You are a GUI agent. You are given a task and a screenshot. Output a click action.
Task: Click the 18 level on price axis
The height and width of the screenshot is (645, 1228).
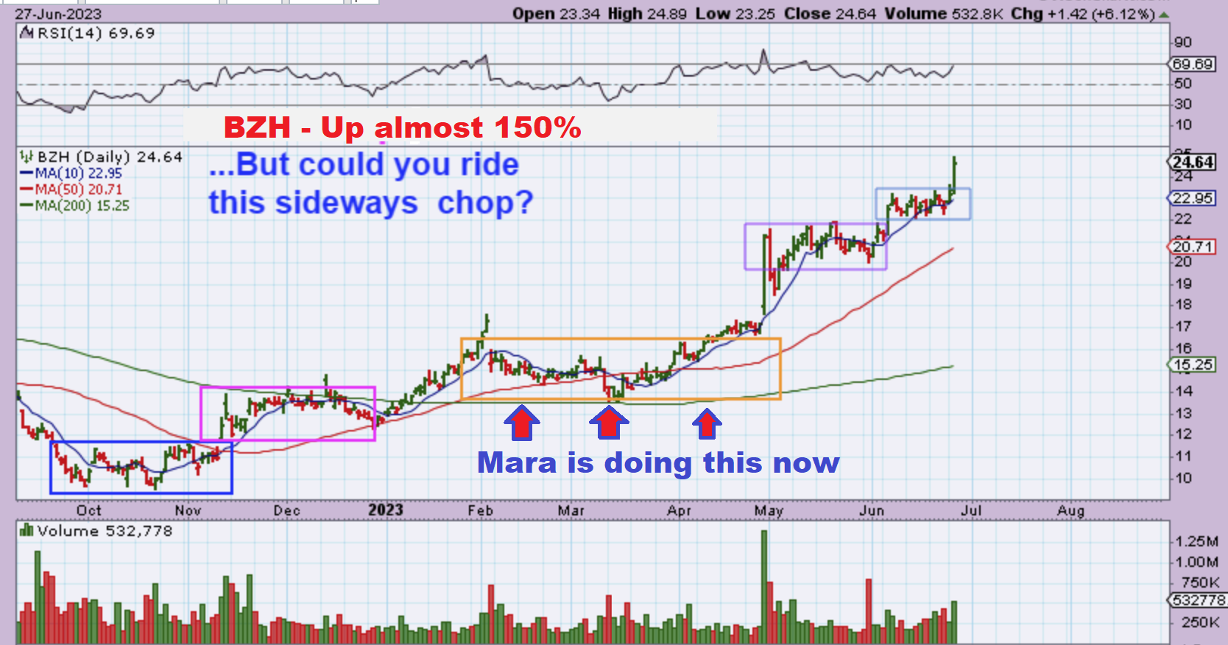(1183, 304)
